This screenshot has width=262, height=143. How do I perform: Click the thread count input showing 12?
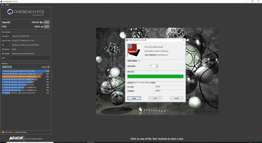[153, 66]
